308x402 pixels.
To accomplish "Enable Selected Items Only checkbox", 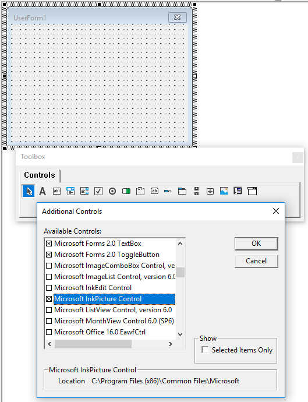I will tap(205, 350).
